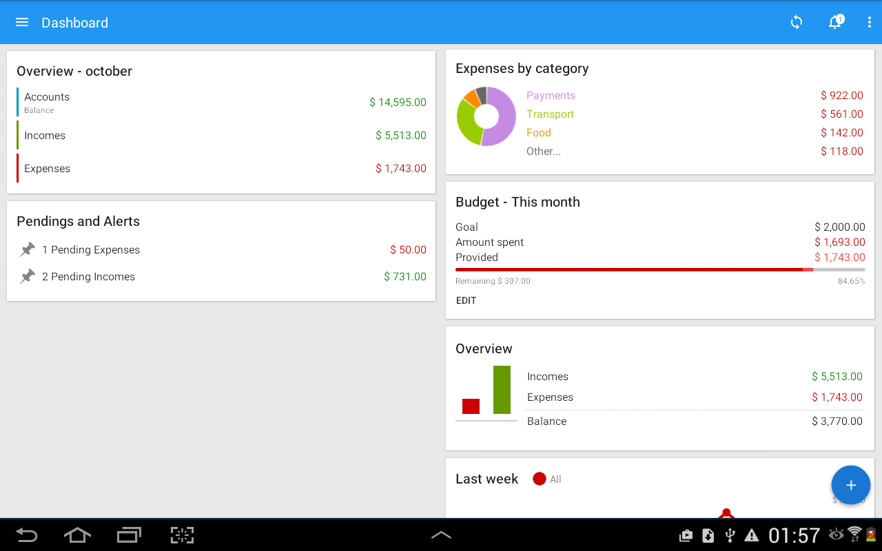The image size is (882, 551).
Task: Select the Food category label
Action: coord(539,133)
